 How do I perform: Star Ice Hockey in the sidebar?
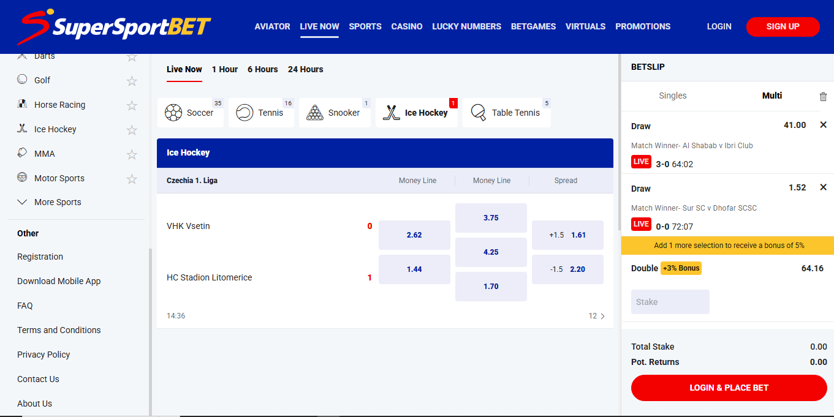(x=132, y=129)
